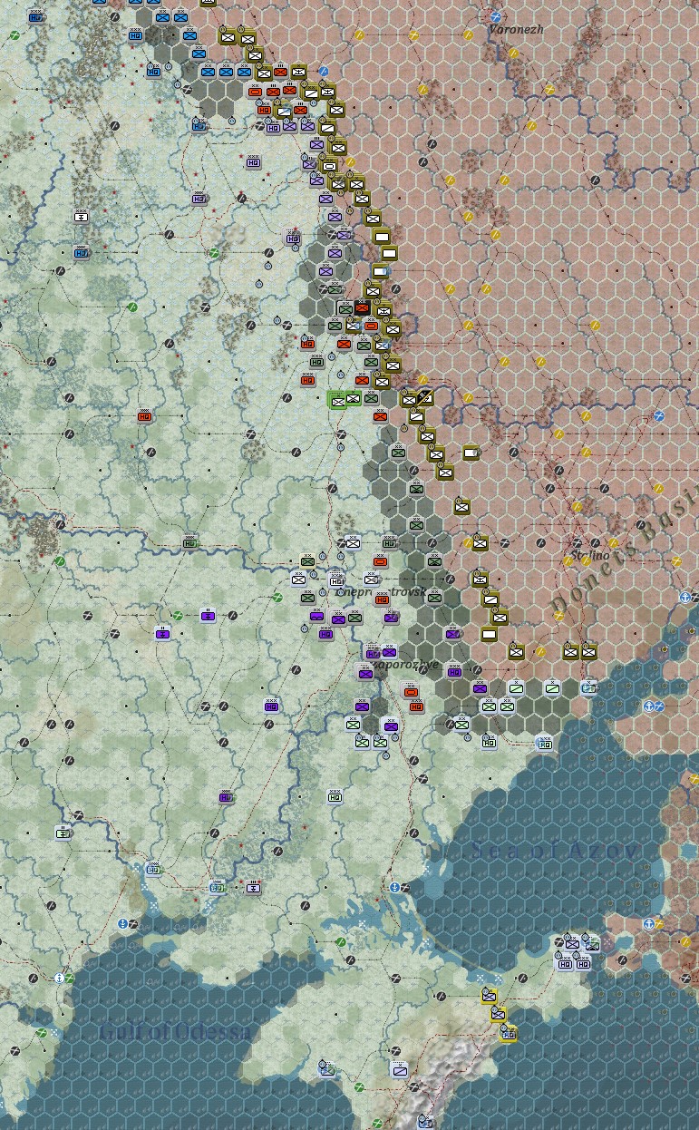Select the isolated white HQ counter west of the Sea of Azov
699x1130 pixels.
tap(335, 796)
